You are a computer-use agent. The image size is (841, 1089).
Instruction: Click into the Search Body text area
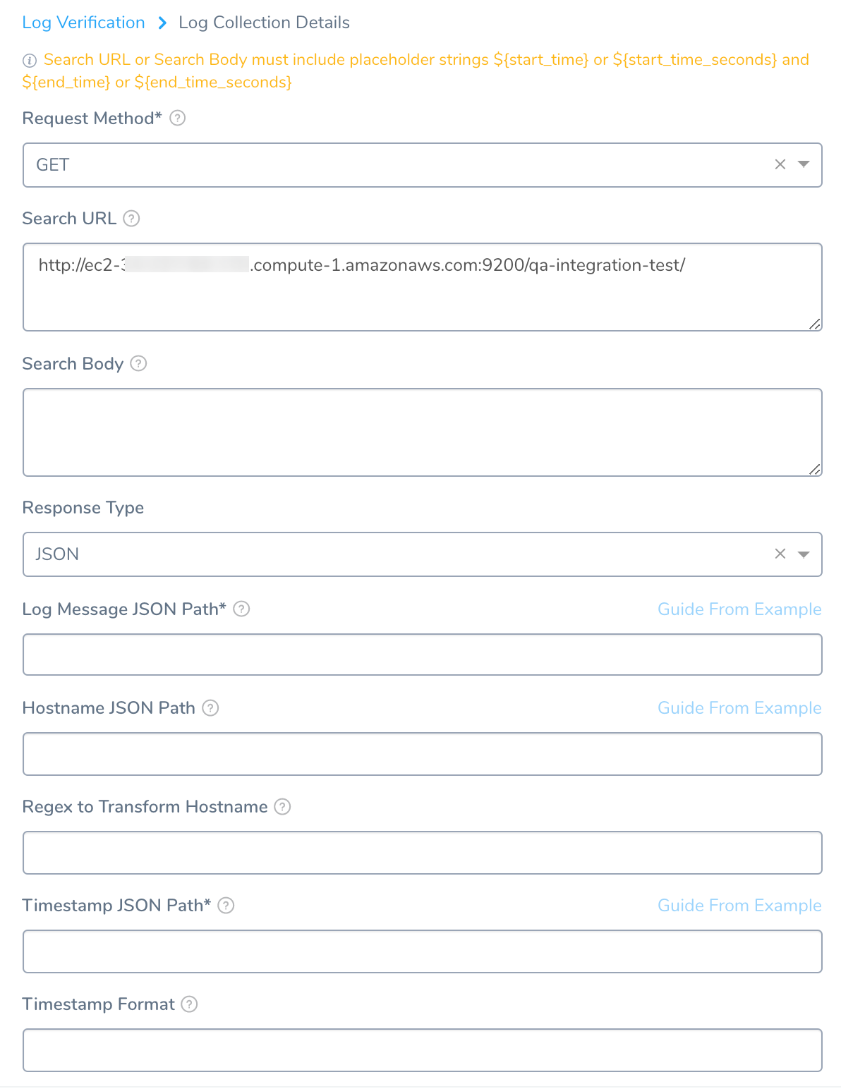(x=422, y=432)
